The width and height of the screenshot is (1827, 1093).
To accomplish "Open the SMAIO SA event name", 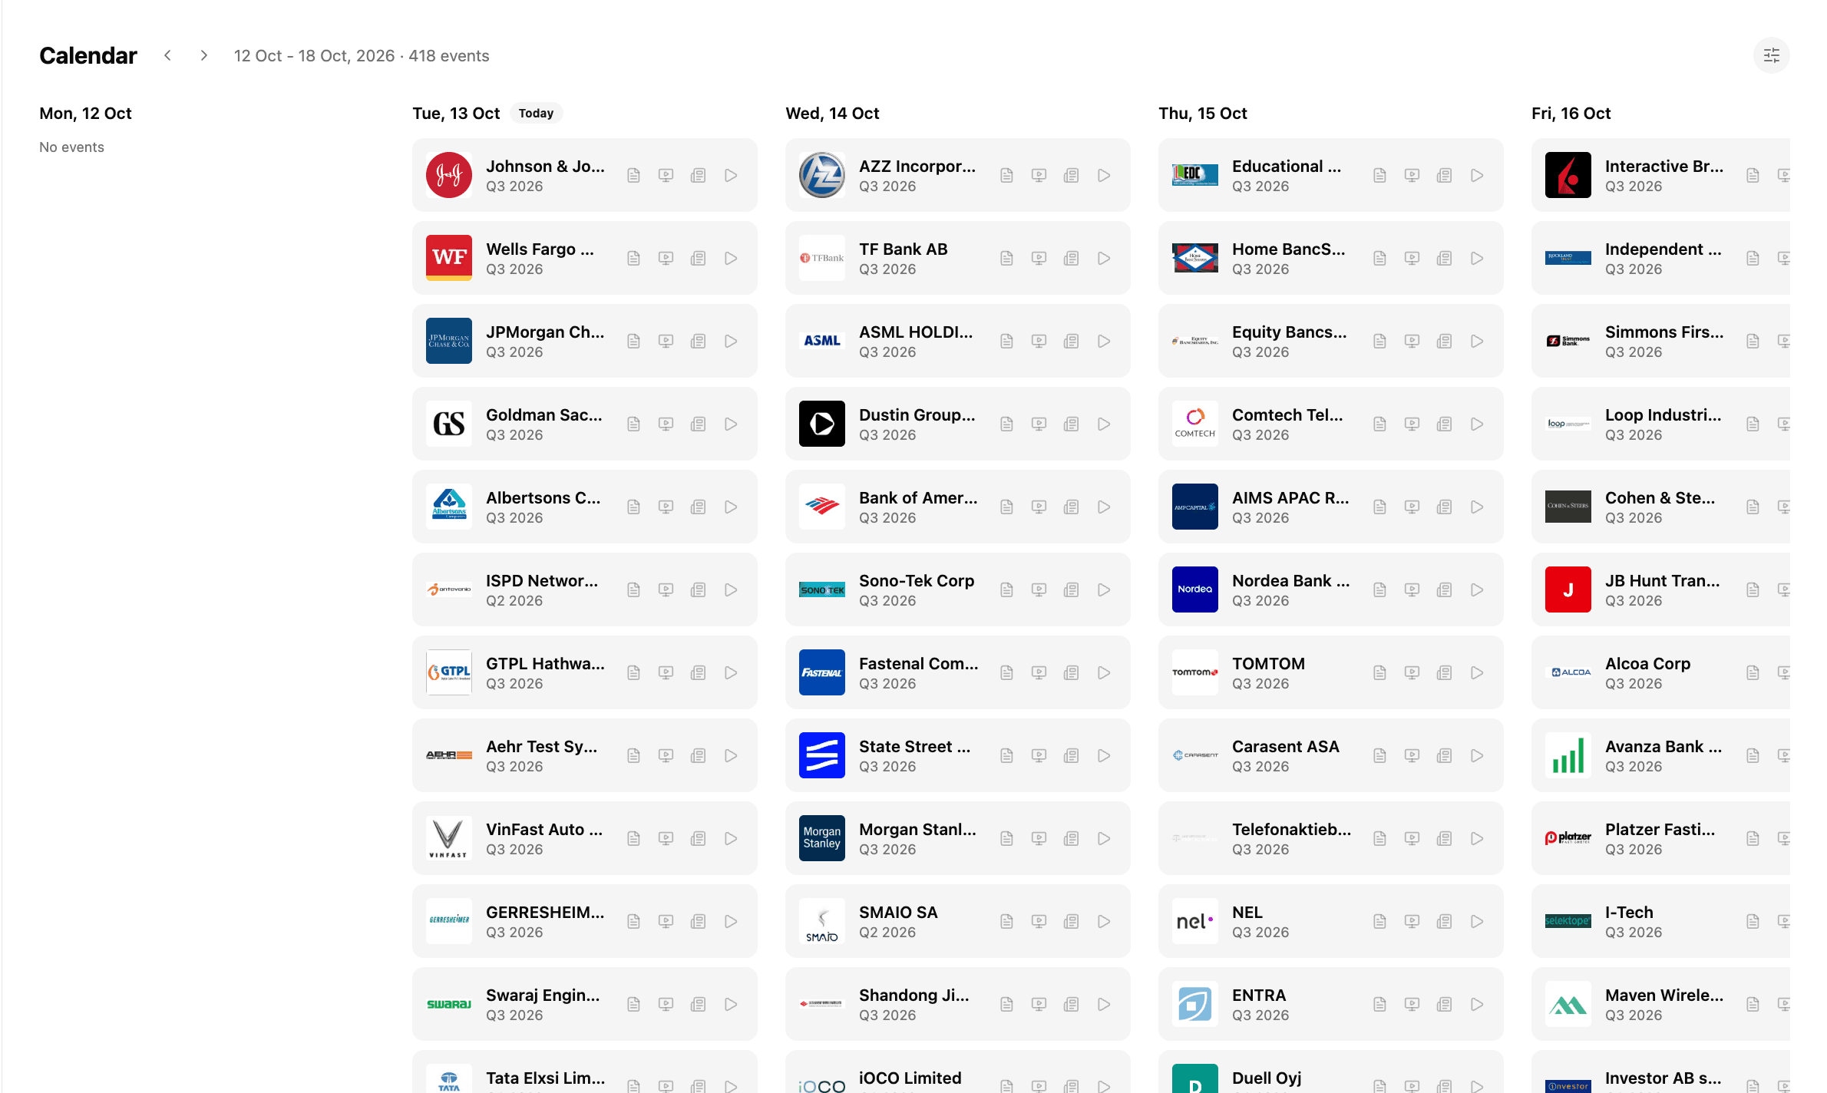I will [898, 912].
